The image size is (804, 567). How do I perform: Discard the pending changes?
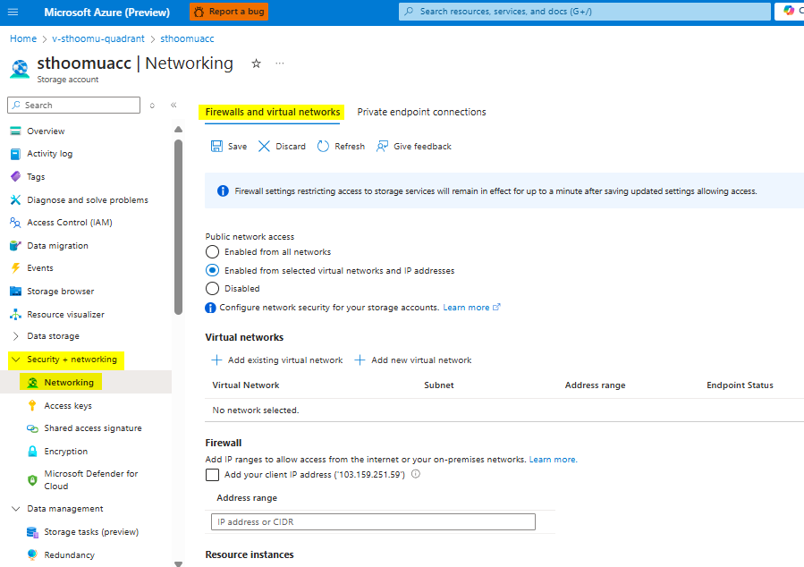click(282, 147)
